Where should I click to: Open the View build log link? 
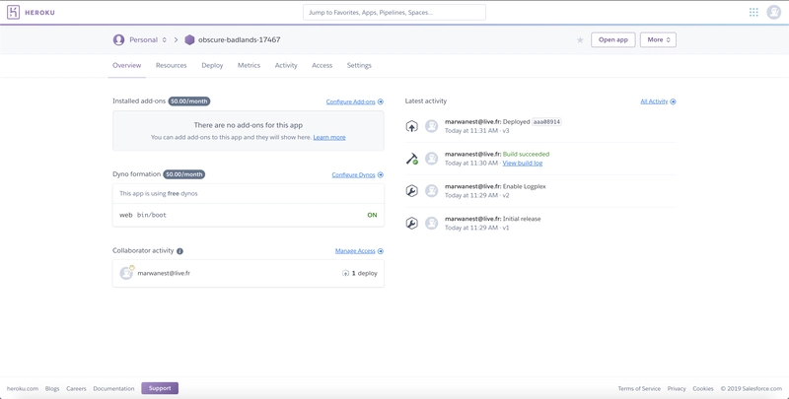pos(523,164)
